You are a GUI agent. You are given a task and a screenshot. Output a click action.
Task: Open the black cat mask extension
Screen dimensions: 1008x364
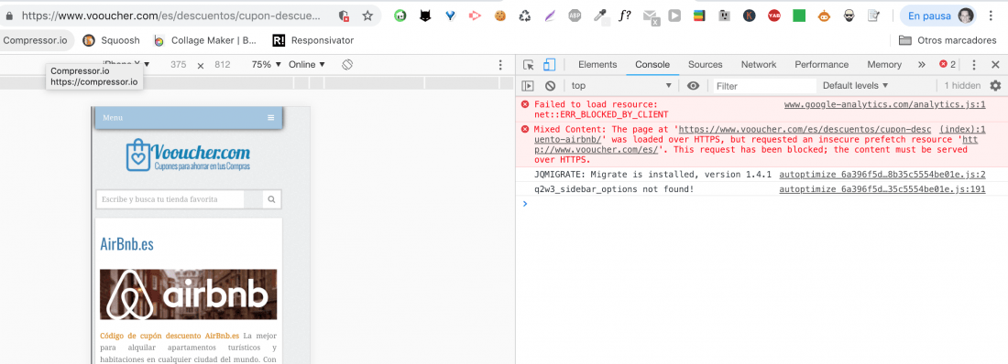pos(425,16)
